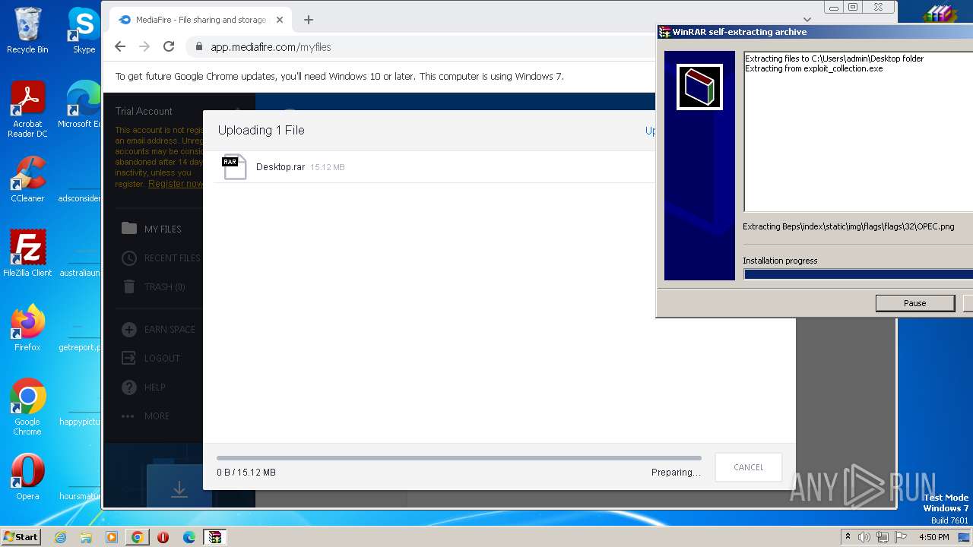The height and width of the screenshot is (547, 973).
Task: Open the tab search dropdown arrow in Chrome
Action: click(807, 20)
